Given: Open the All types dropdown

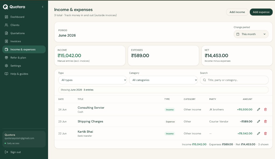Looking at the screenshot, I should 92,80.
